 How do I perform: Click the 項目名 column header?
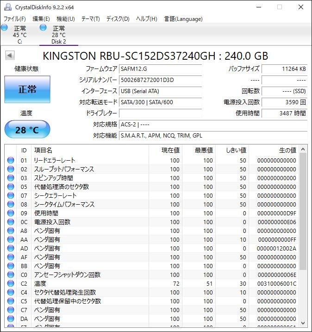click(x=90, y=150)
